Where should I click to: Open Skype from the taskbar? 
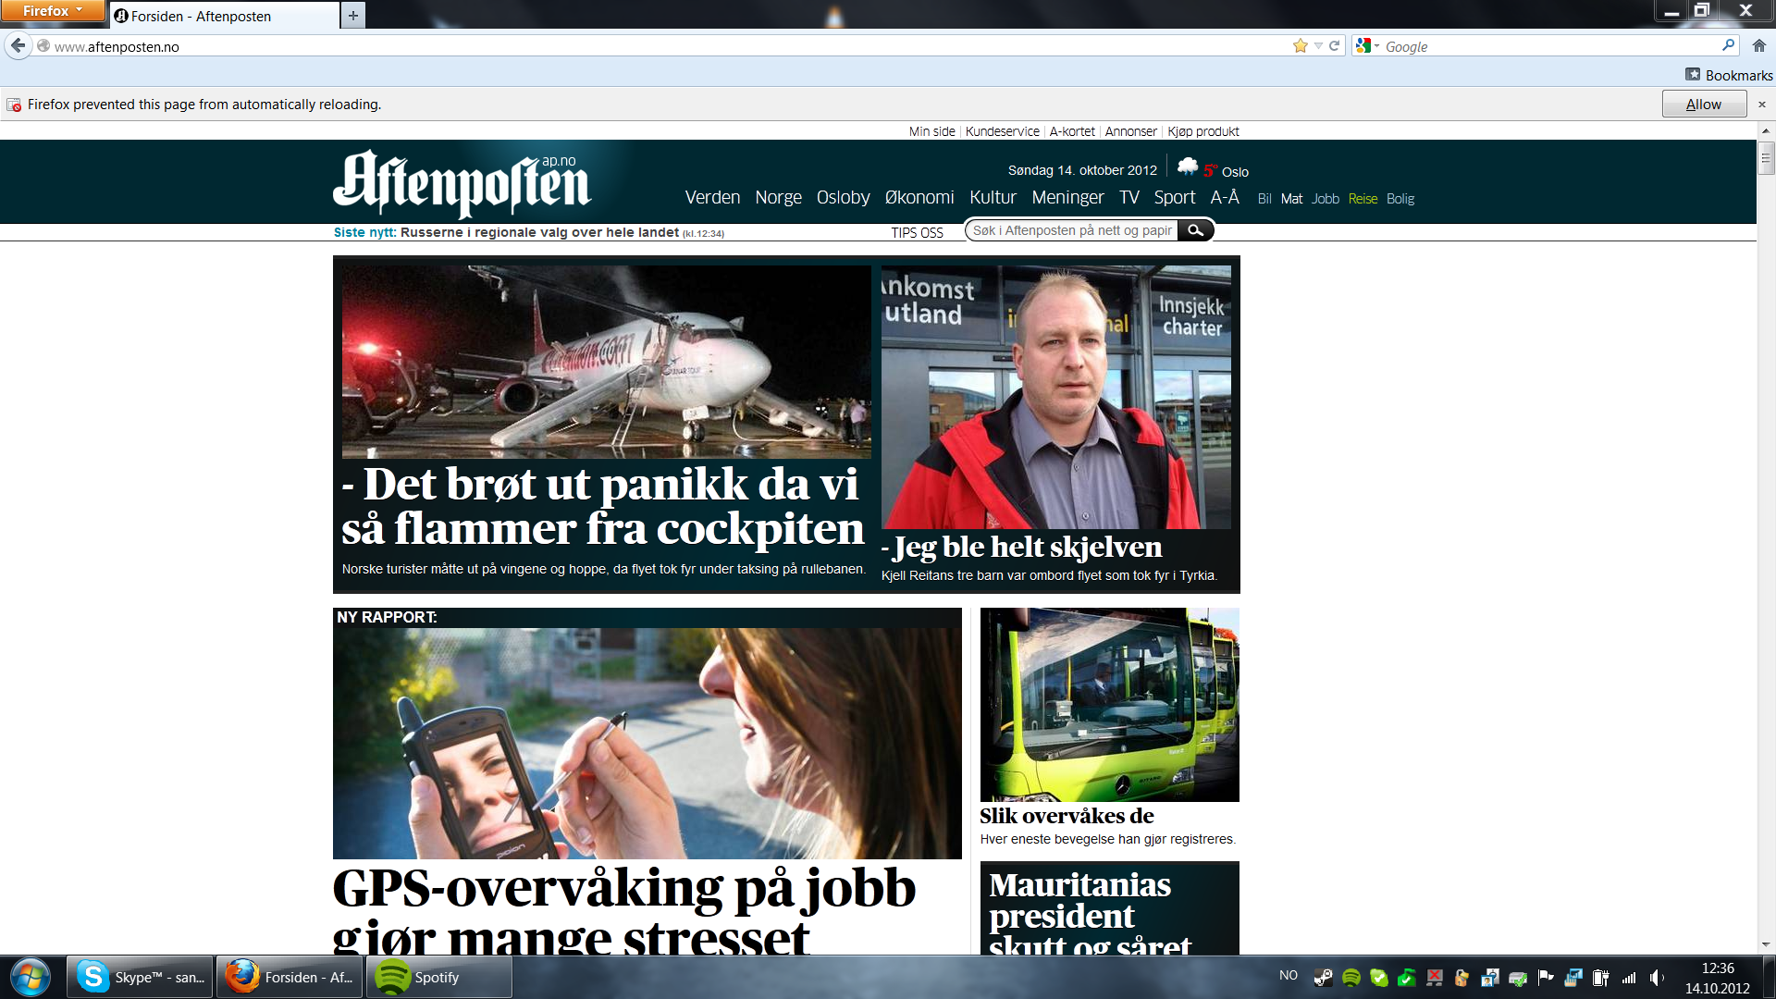[x=141, y=977]
